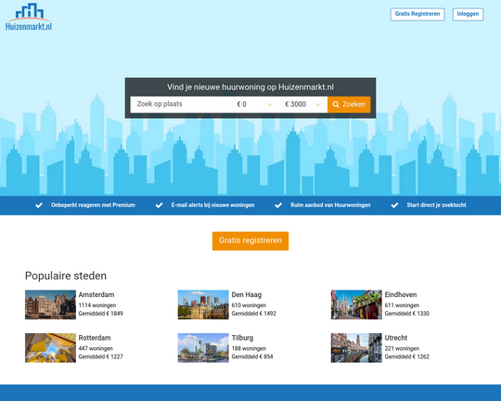Click the Eindhoven city name link
Image resolution: width=501 pixels, height=401 pixels.
[401, 295]
